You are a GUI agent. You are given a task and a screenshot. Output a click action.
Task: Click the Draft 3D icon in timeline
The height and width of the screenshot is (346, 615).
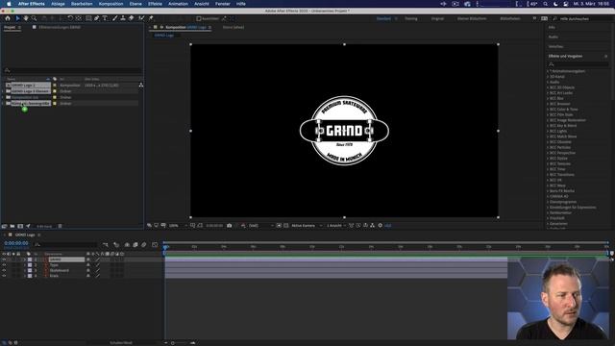pos(116,244)
